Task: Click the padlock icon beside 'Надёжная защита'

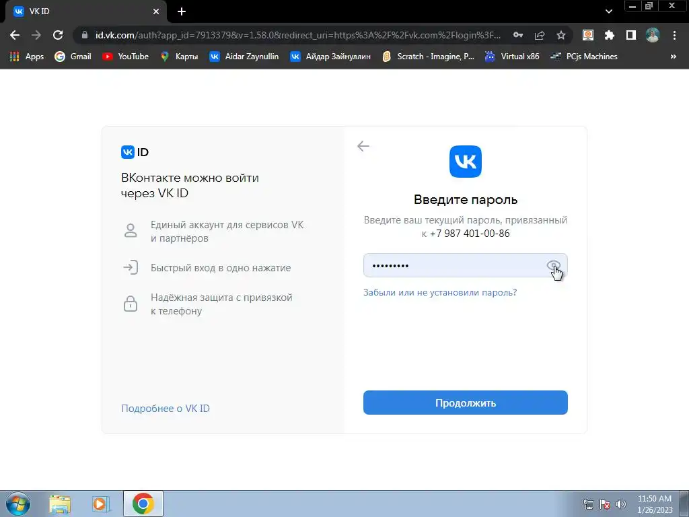Action: tap(131, 304)
